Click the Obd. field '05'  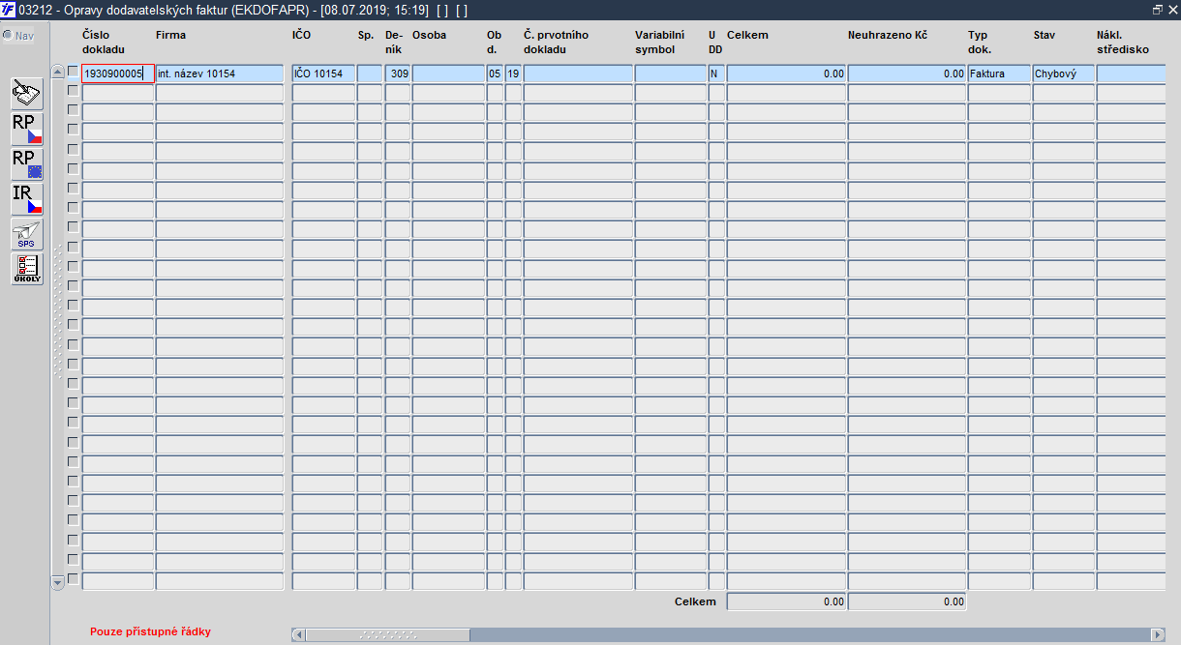tap(495, 73)
